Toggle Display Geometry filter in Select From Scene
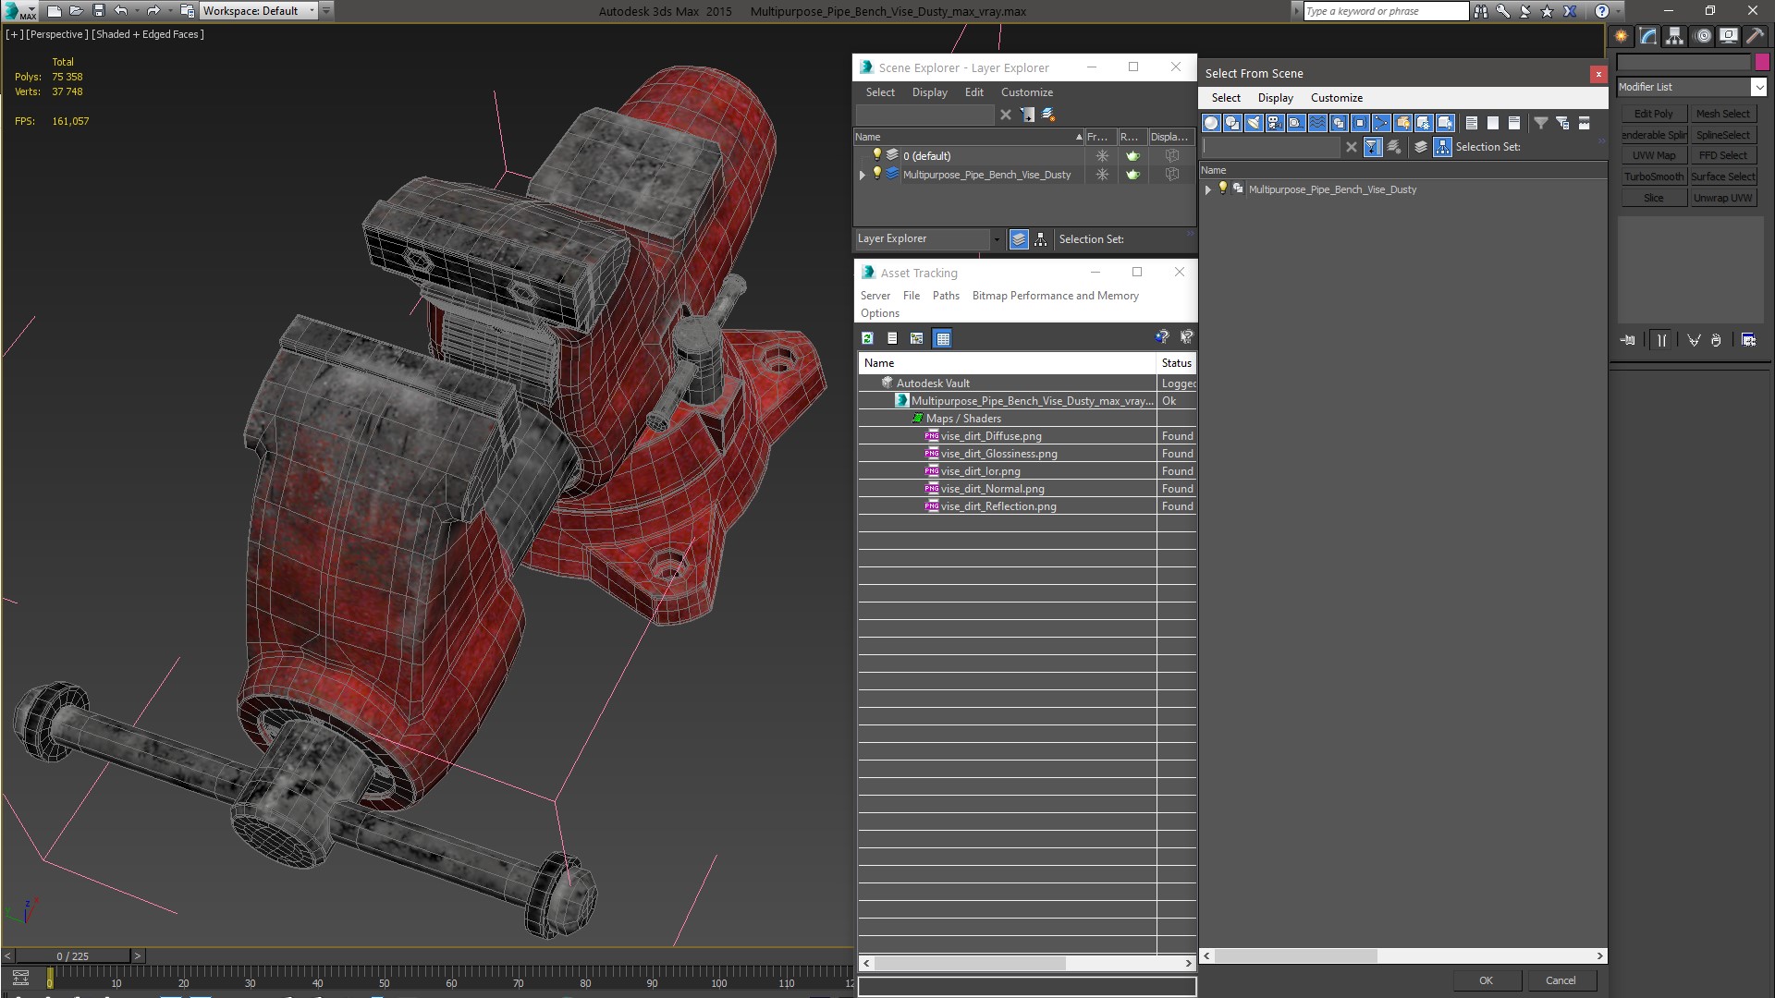 click(x=1211, y=123)
